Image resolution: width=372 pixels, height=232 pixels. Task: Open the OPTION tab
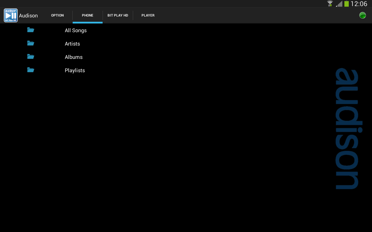click(57, 15)
